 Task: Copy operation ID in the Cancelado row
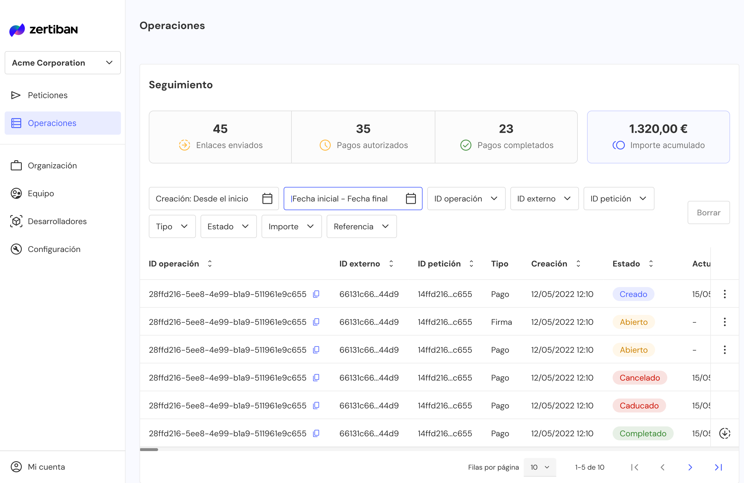pos(316,378)
